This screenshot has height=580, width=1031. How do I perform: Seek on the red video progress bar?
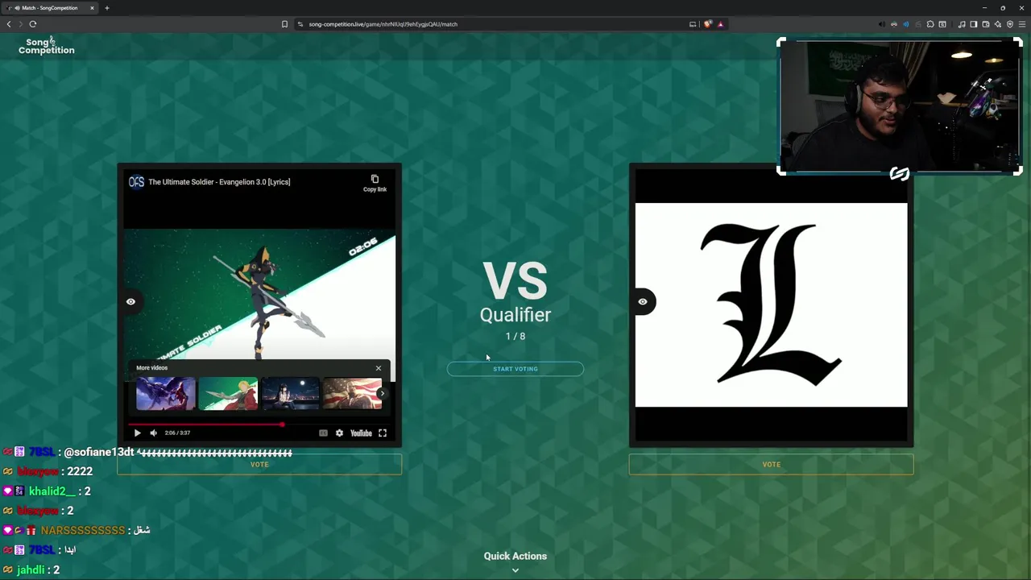(259, 424)
